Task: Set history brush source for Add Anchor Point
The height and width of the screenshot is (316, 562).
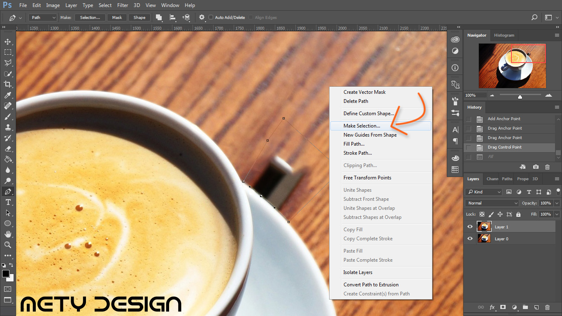Action: coord(469,119)
